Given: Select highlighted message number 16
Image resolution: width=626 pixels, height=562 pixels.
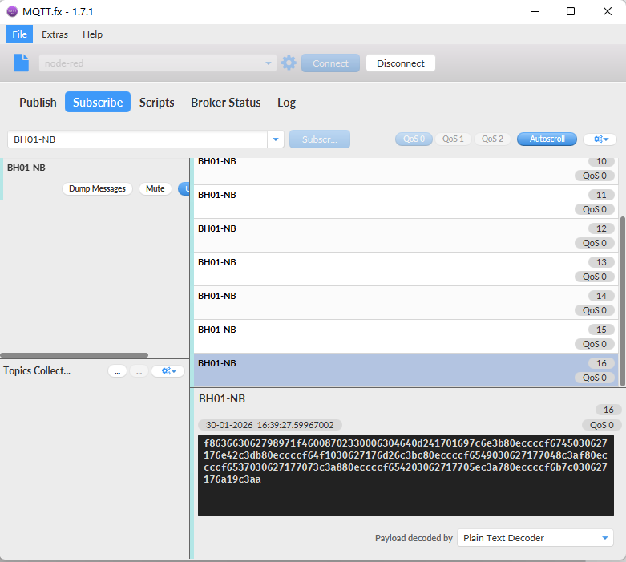Looking at the screenshot, I should click(406, 370).
